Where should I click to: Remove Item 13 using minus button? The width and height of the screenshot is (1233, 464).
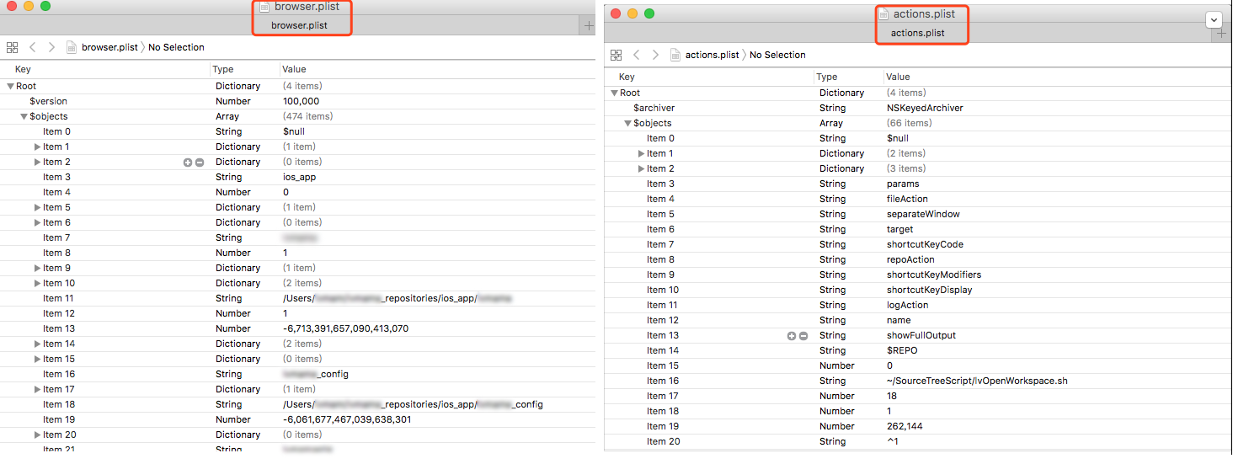coord(803,336)
